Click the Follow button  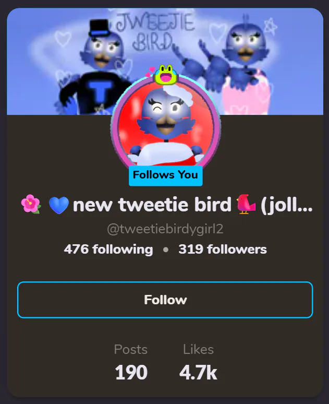click(x=165, y=300)
